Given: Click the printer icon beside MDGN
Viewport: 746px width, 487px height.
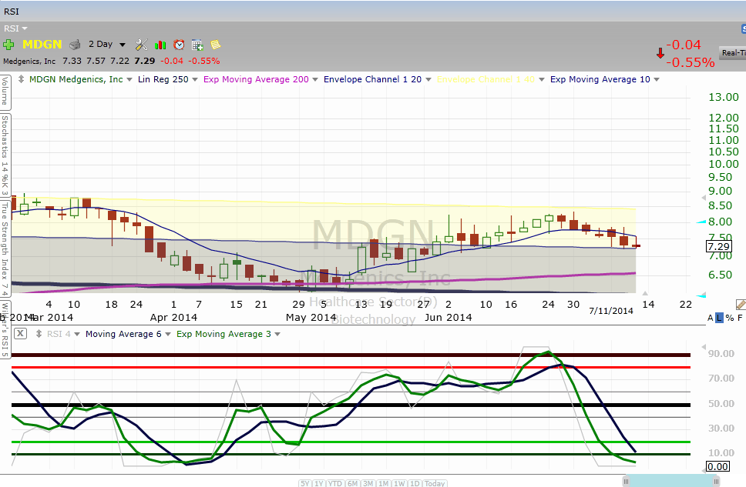Looking at the screenshot, I should coord(75,45).
